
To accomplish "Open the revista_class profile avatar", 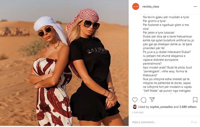I will [x=136, y=6].
